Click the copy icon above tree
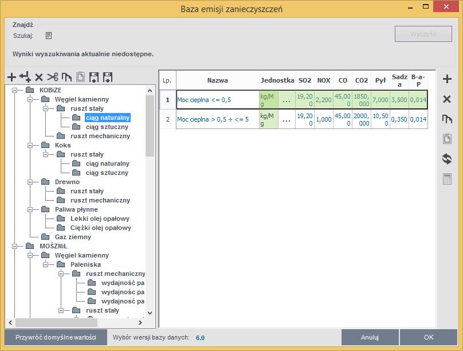Image resolution: width=463 pixels, height=351 pixels. [x=66, y=77]
